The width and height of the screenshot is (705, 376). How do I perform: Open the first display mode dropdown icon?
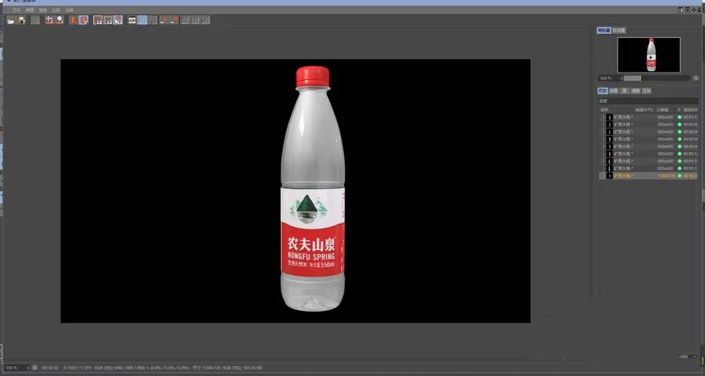click(x=97, y=20)
